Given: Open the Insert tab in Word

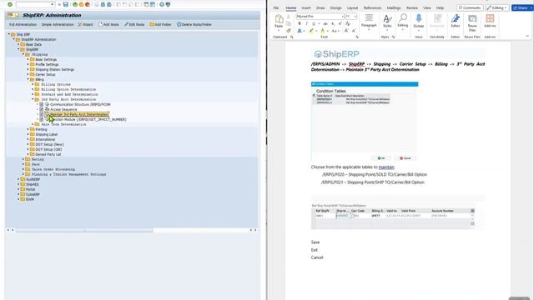Looking at the screenshot, I should tap(306, 7).
